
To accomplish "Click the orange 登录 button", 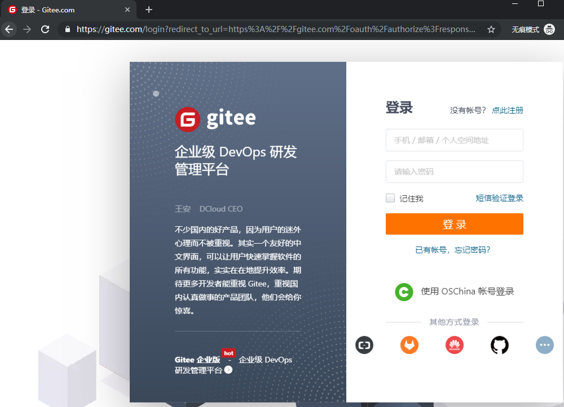I will point(454,224).
